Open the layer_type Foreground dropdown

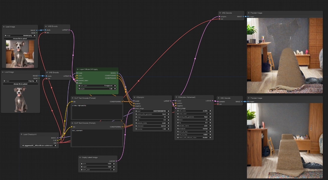click(x=97, y=85)
